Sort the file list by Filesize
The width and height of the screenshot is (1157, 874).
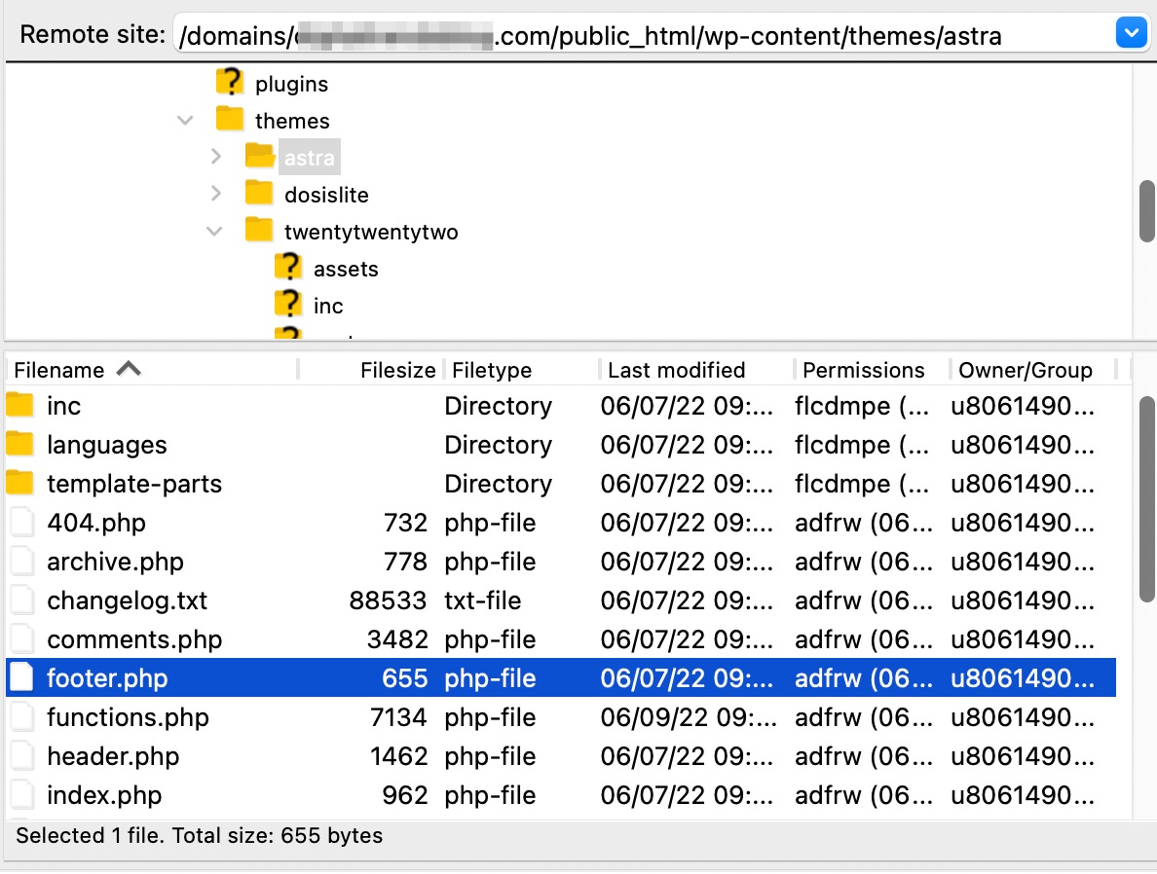pos(397,370)
